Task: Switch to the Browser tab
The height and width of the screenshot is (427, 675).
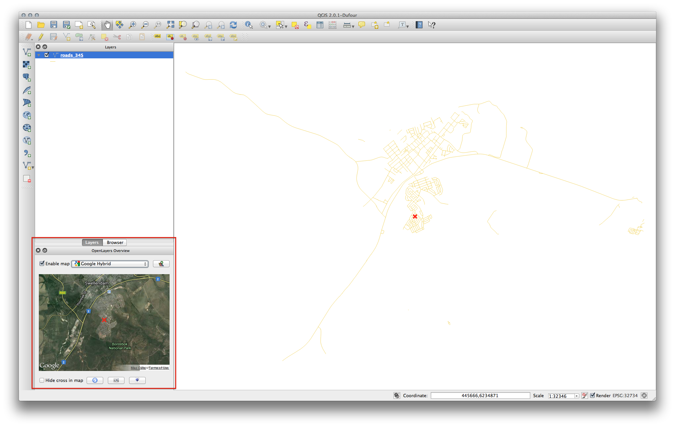Action: [115, 242]
